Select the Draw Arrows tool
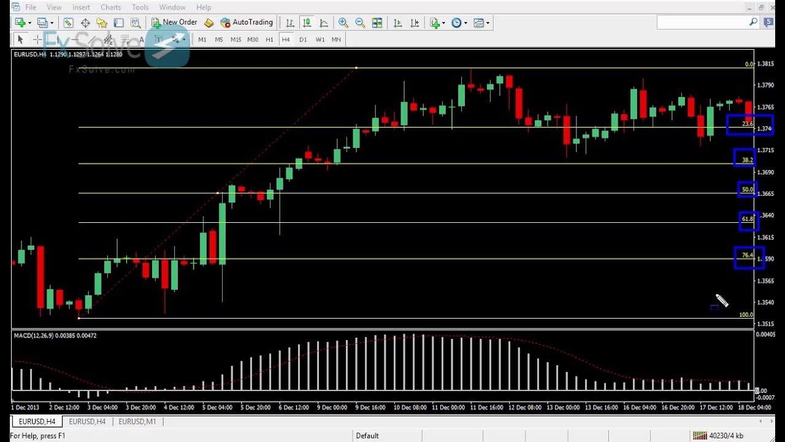The width and height of the screenshot is (785, 442). coord(175,39)
